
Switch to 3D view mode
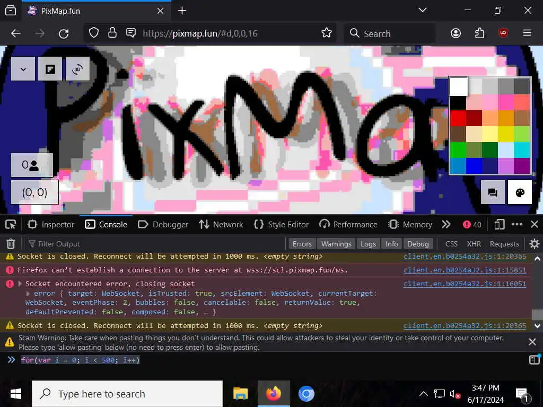point(77,69)
